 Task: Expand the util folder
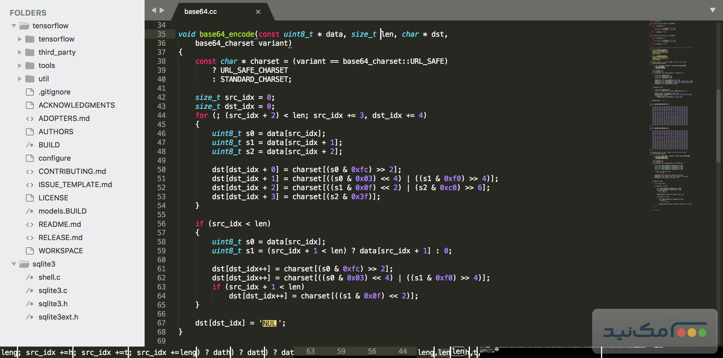(x=20, y=79)
